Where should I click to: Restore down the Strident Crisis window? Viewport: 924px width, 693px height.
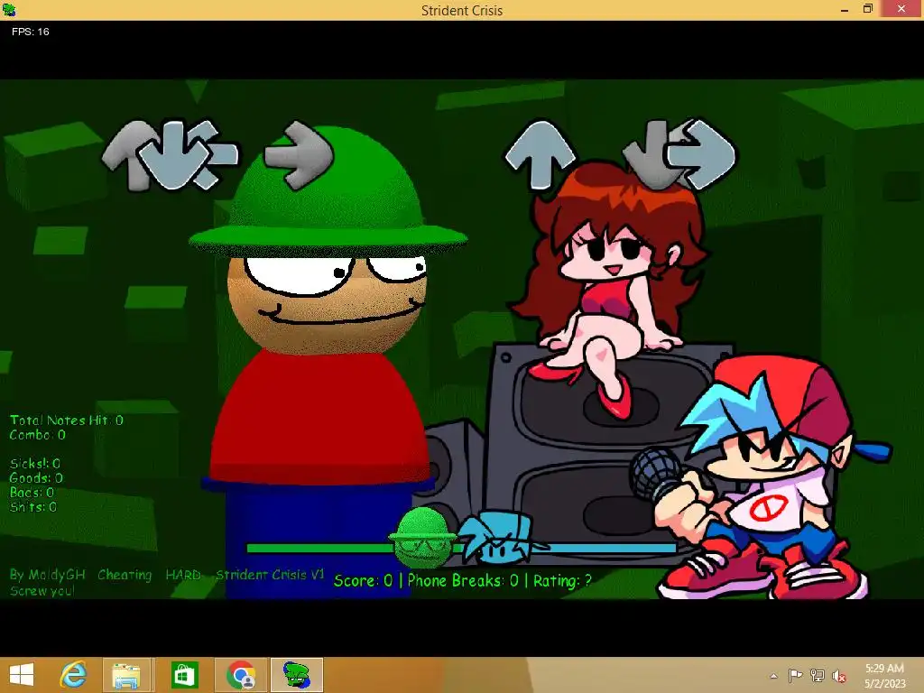(867, 9)
